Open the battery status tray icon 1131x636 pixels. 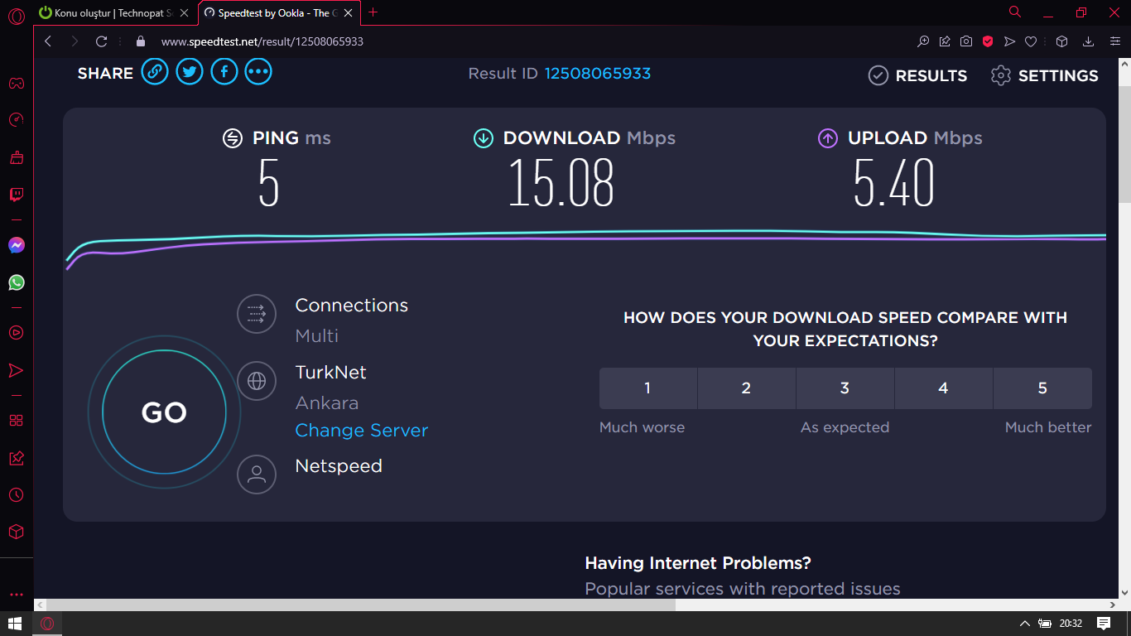coord(1045,624)
